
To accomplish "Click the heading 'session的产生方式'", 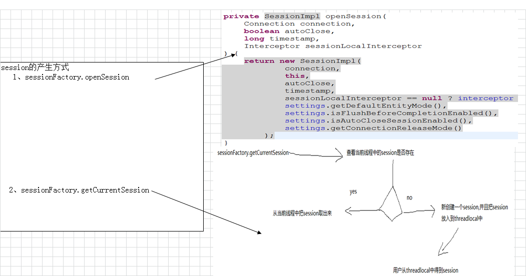I will pos(35,67).
